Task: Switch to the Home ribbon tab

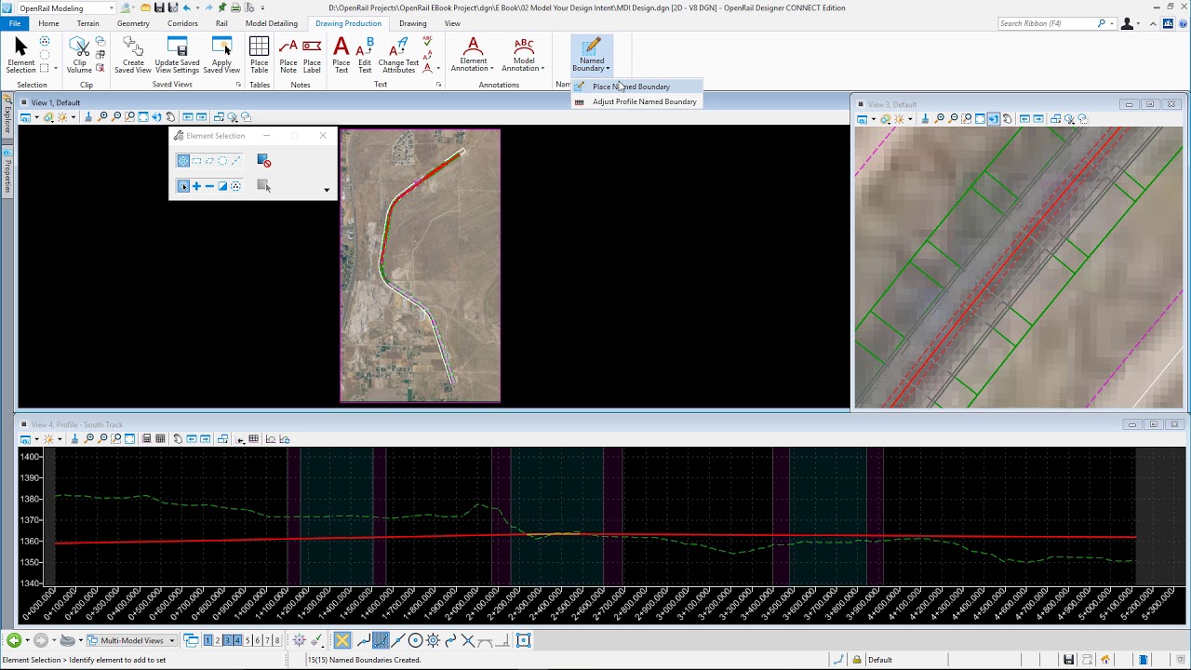Action: [x=48, y=23]
